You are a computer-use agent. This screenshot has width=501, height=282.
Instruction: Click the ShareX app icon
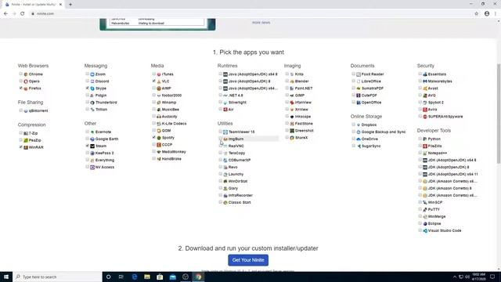pos(292,138)
